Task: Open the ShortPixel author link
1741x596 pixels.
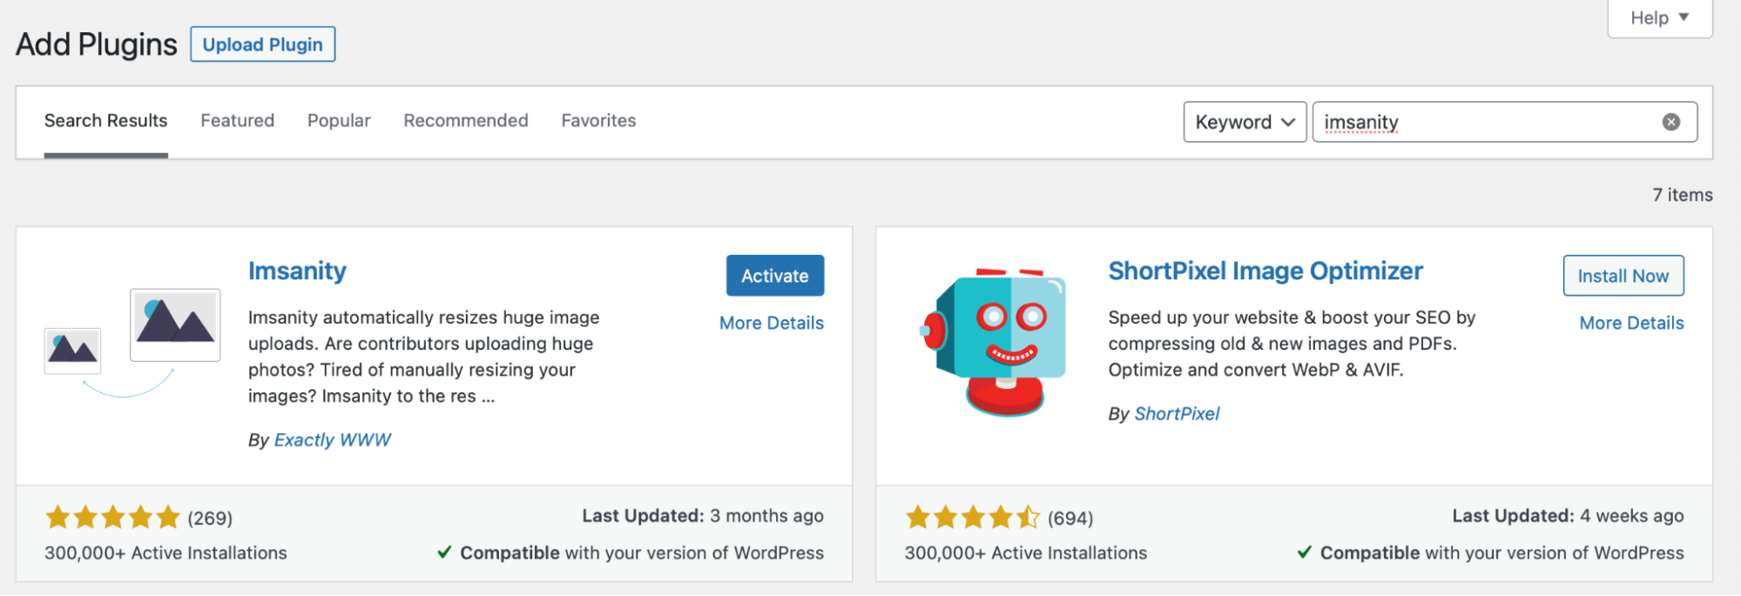Action: pos(1176,414)
